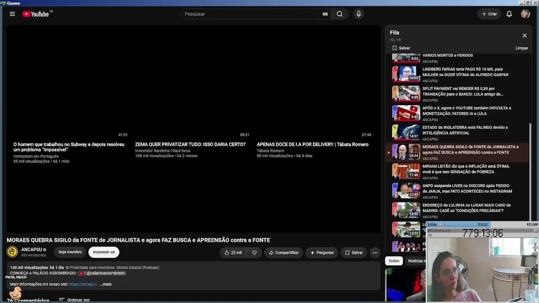The image size is (539, 303).
Task: Open the ANCAPSU channel avatar
Action: point(12,252)
